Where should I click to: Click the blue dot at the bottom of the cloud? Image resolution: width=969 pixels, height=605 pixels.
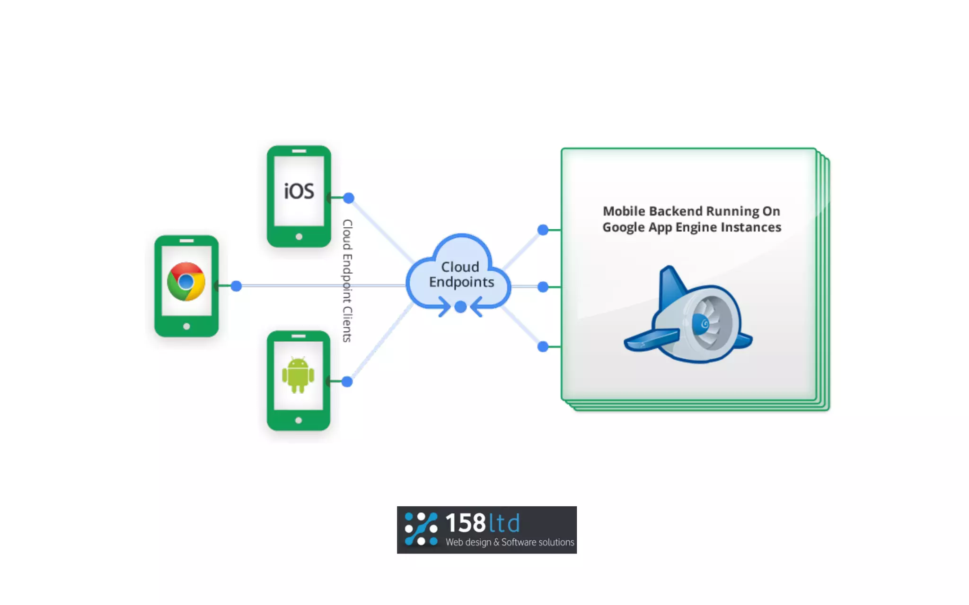pyautogui.click(x=460, y=307)
